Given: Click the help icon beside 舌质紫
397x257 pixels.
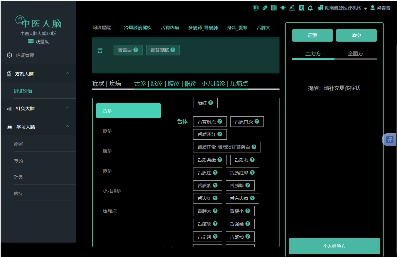Looking at the screenshot, I should 215,185.
